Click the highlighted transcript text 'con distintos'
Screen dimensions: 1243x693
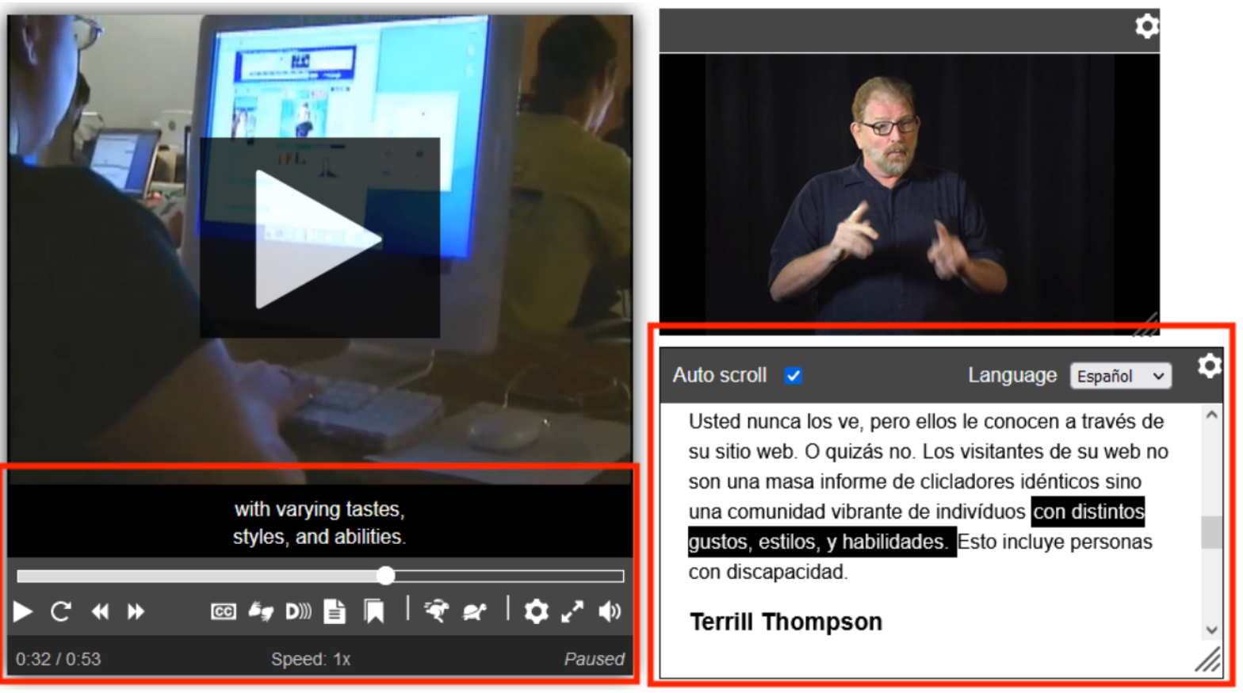(x=1088, y=512)
